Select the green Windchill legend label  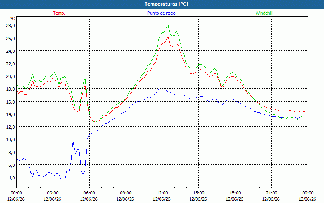(x=264, y=13)
